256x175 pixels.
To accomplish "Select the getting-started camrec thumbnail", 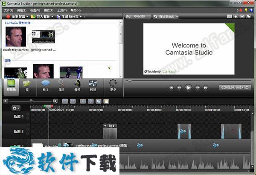I will click(43, 37).
